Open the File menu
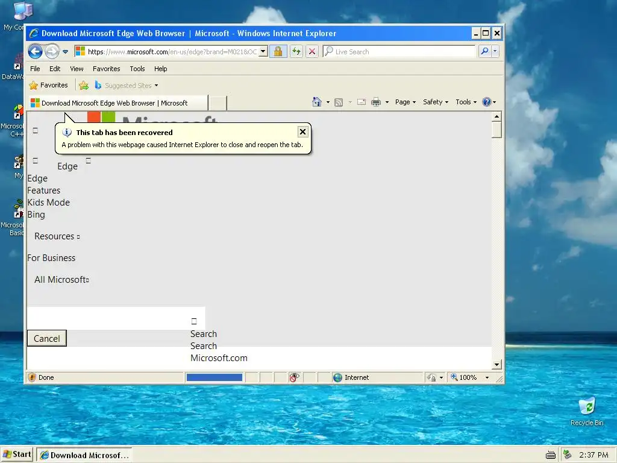The image size is (617, 463). pyautogui.click(x=35, y=69)
